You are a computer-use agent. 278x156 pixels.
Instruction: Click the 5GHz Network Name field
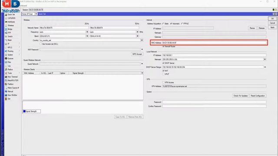[114, 28]
